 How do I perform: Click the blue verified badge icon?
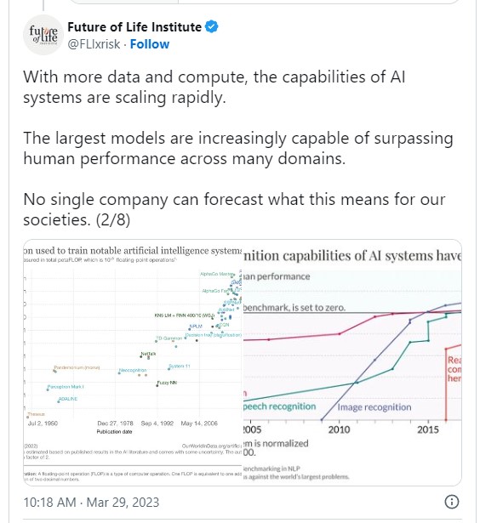pyautogui.click(x=211, y=26)
